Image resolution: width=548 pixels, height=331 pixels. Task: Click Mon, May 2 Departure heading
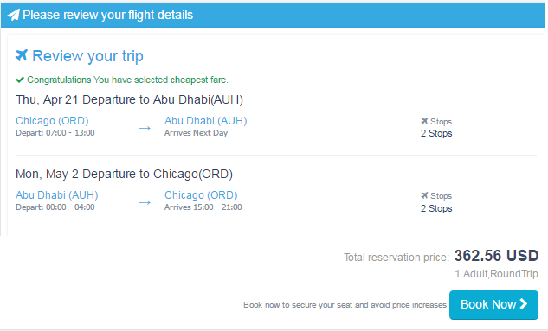point(124,174)
